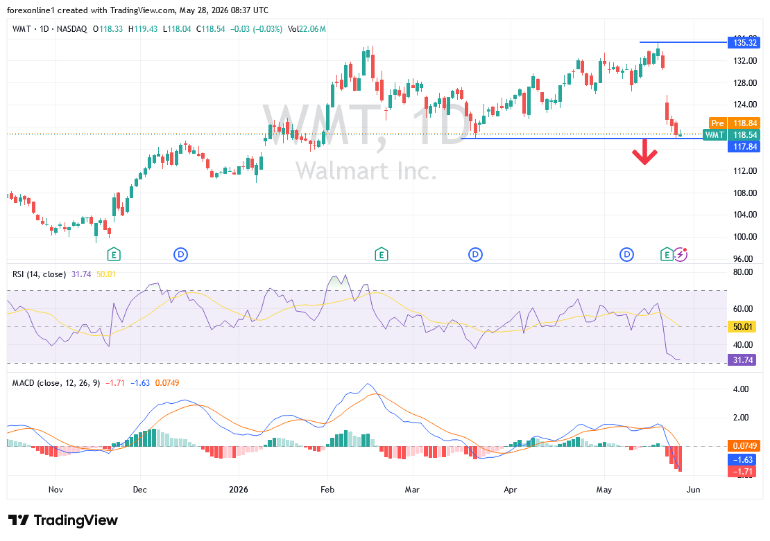The height and width of the screenshot is (541, 770).
Task: Click the 80.00 RSI axis tick
Action: pyautogui.click(x=743, y=272)
